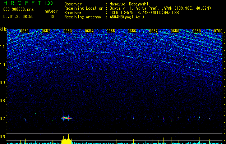Click the kHz axis unit label
This screenshot has height=144, width=226.
click(3, 29)
